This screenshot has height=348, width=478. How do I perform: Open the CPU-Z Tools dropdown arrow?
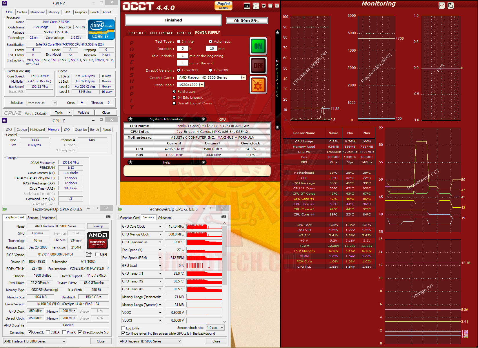pyautogui.click(x=69, y=113)
